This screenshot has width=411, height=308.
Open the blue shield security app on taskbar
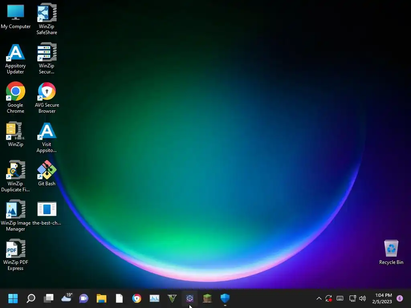(225, 298)
